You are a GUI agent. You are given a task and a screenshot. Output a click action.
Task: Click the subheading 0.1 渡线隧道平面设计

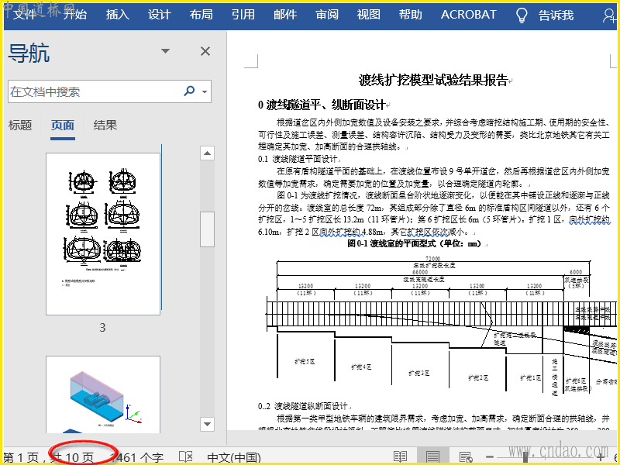coord(298,159)
